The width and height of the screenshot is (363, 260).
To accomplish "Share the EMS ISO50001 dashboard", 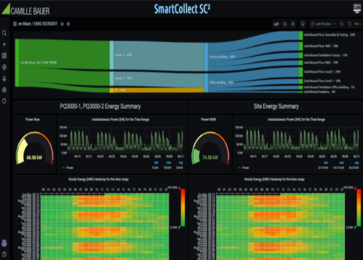I will point(68,24).
